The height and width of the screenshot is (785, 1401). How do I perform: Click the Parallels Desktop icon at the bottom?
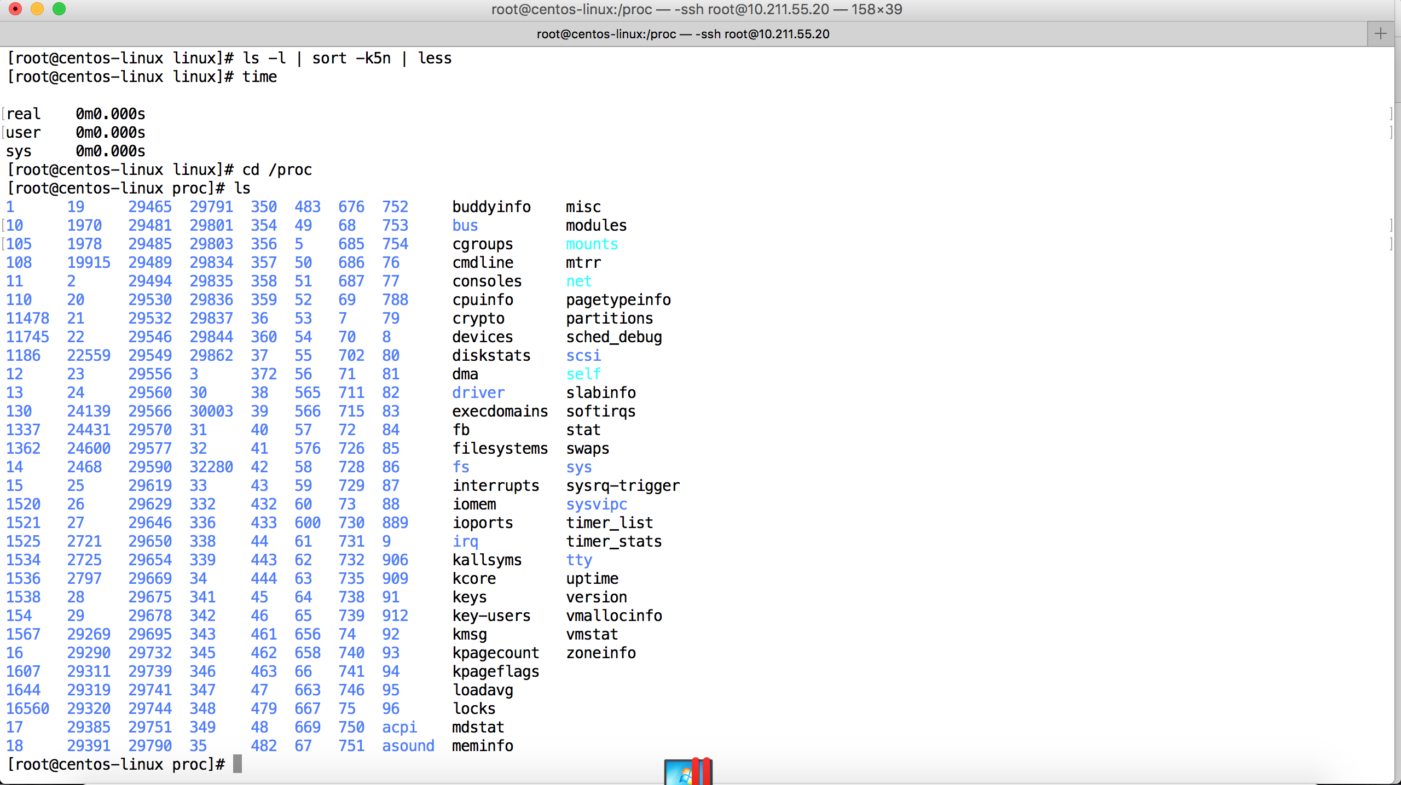point(688,772)
